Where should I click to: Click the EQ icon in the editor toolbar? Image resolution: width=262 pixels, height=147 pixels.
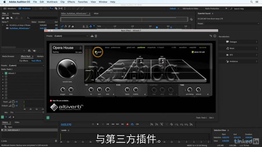point(73,26)
